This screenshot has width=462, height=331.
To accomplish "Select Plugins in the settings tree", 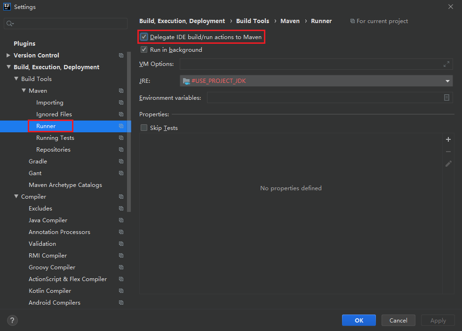I will point(24,44).
